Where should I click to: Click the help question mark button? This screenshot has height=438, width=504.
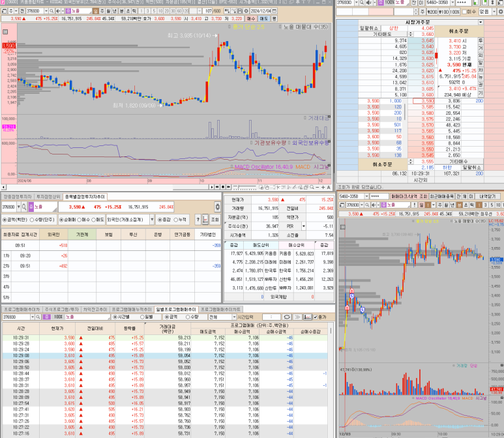point(198,220)
